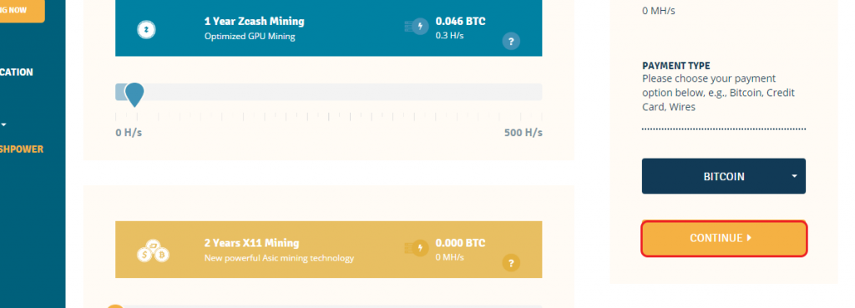Click the 500 H/s slider maximum label
This screenshot has height=308, width=855.
click(524, 133)
